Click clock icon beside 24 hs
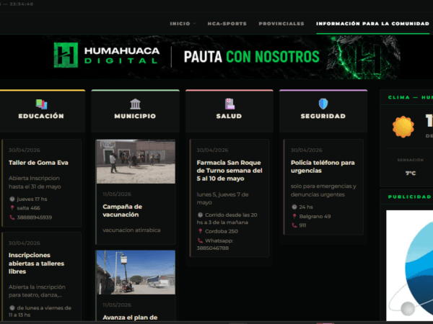433x324 pixels. tap(294, 207)
